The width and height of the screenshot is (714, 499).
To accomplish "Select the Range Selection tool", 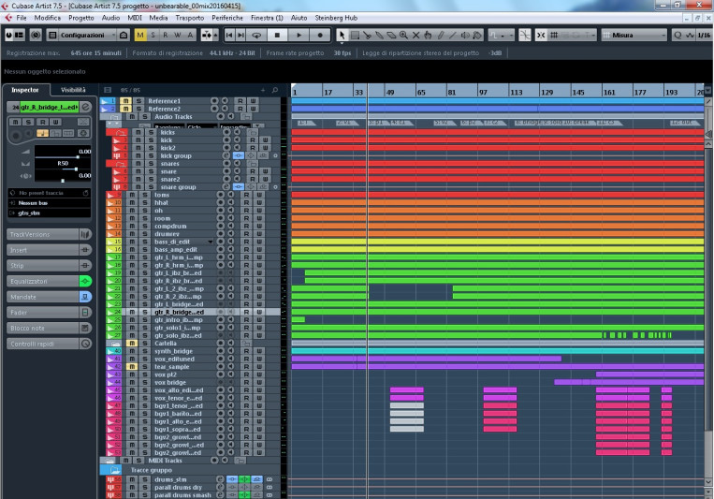I will click(355, 35).
